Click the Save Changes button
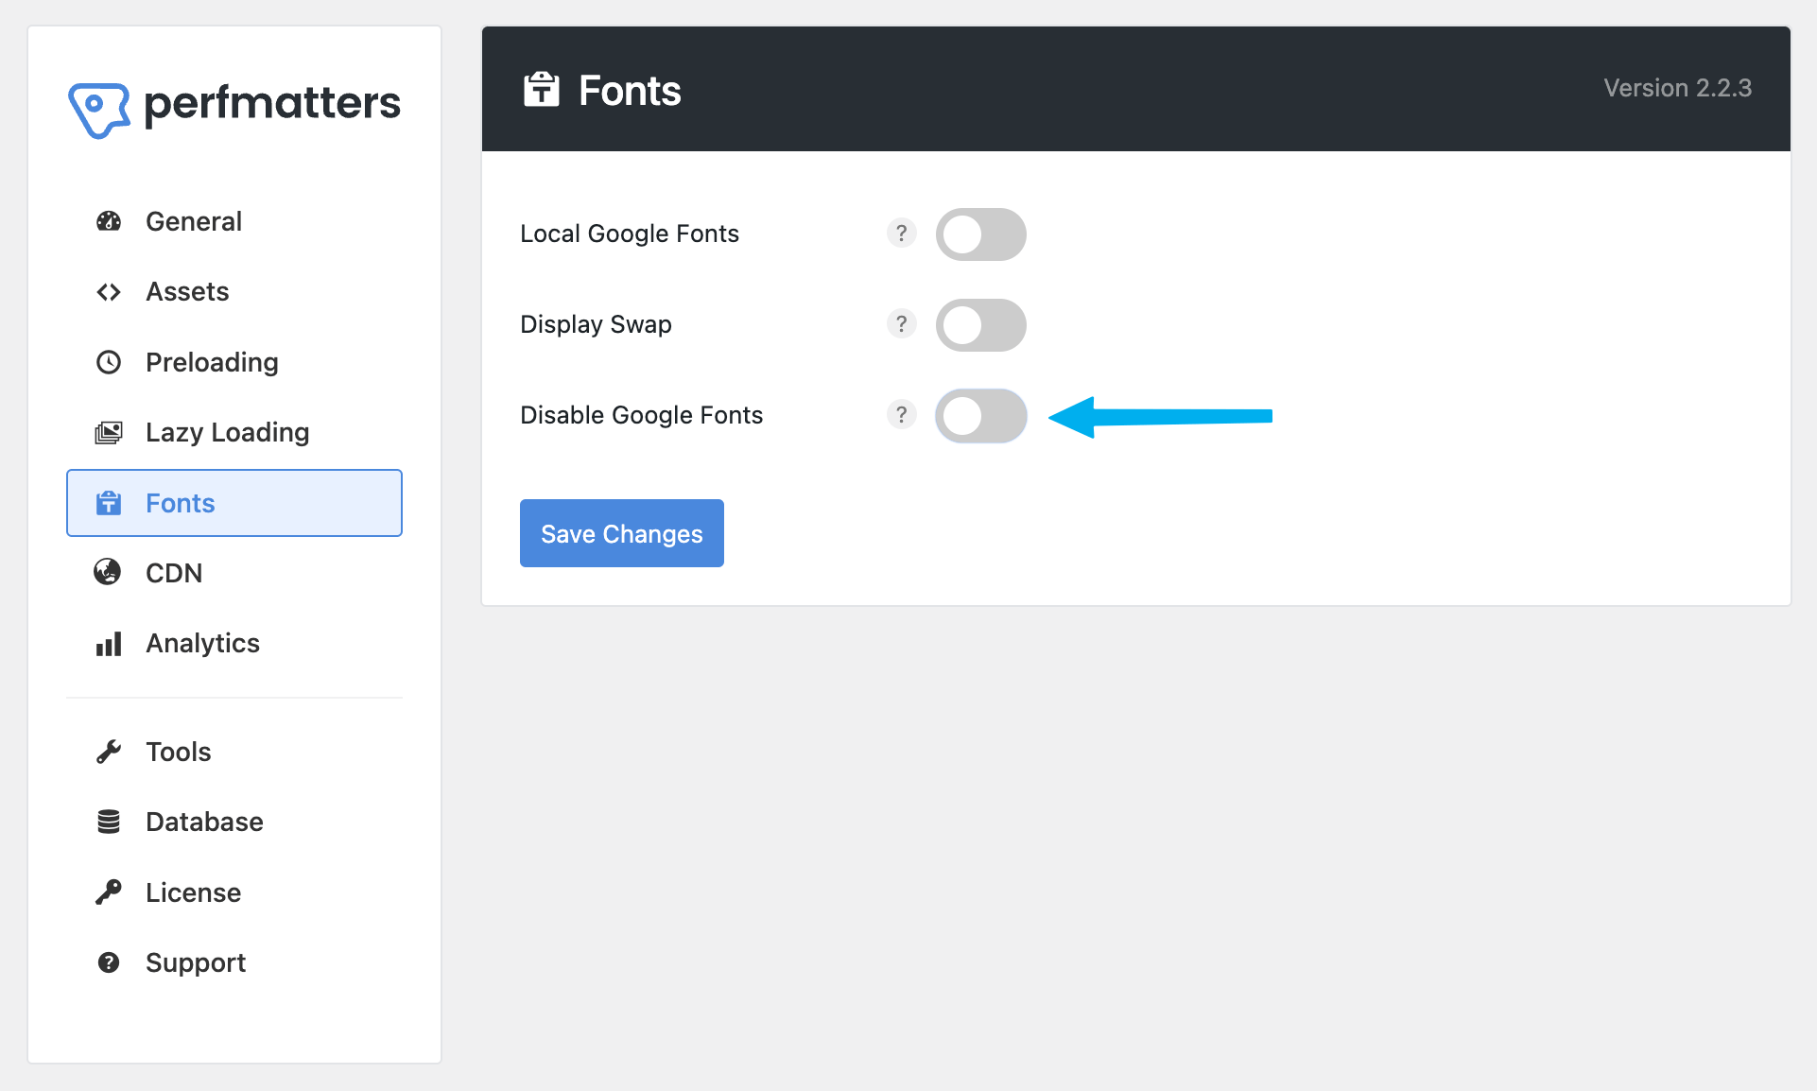This screenshot has height=1091, width=1817. coord(621,533)
